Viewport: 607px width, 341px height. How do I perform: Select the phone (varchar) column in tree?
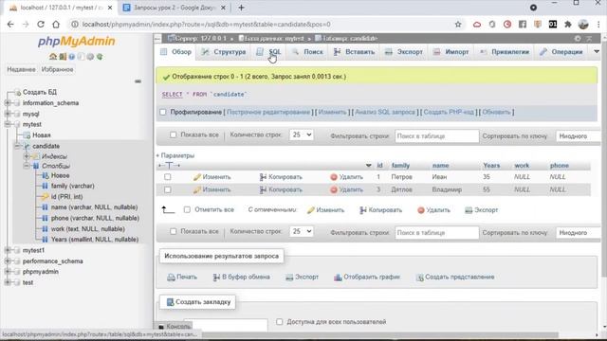[95, 218]
